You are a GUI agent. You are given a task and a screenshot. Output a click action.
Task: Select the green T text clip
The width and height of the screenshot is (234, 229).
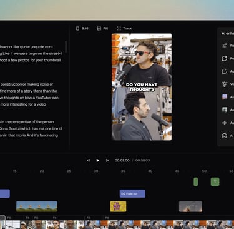[215, 182]
